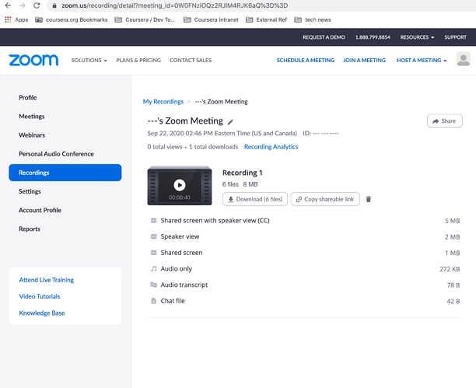Open the Knowledge Base link
Screen dimensions: 476x388
click(42, 313)
